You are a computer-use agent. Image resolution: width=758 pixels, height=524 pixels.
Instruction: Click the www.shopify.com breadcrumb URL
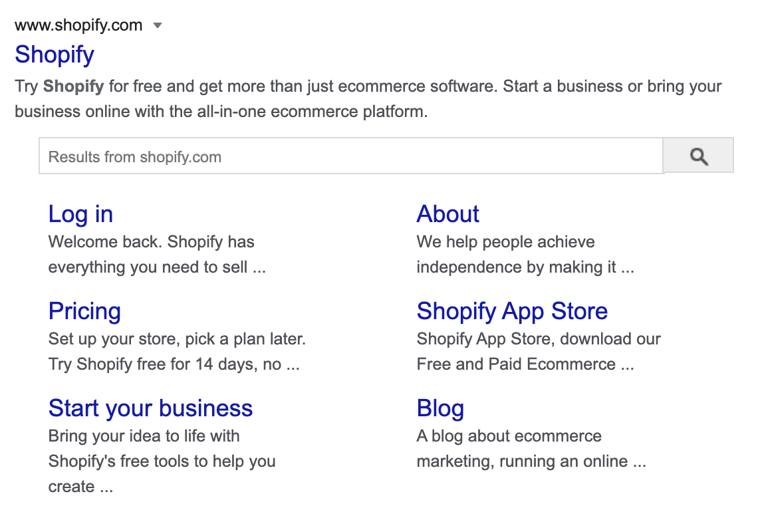click(78, 25)
